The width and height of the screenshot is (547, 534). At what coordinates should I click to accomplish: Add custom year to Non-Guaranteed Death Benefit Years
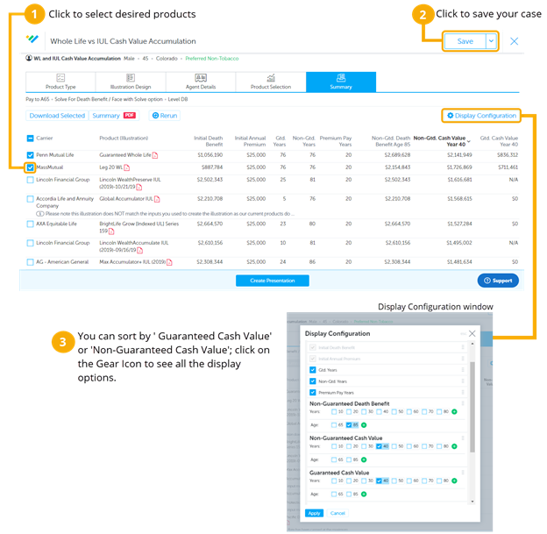point(454,412)
